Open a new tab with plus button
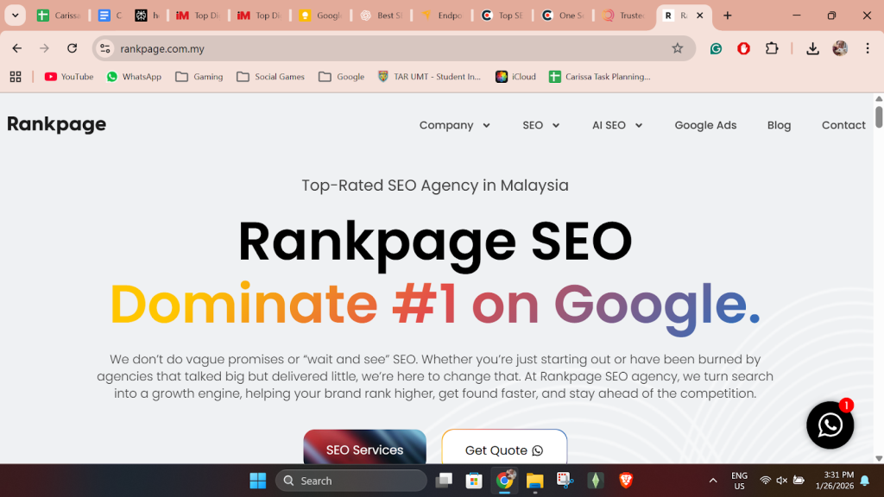The height and width of the screenshot is (497, 884). [727, 16]
